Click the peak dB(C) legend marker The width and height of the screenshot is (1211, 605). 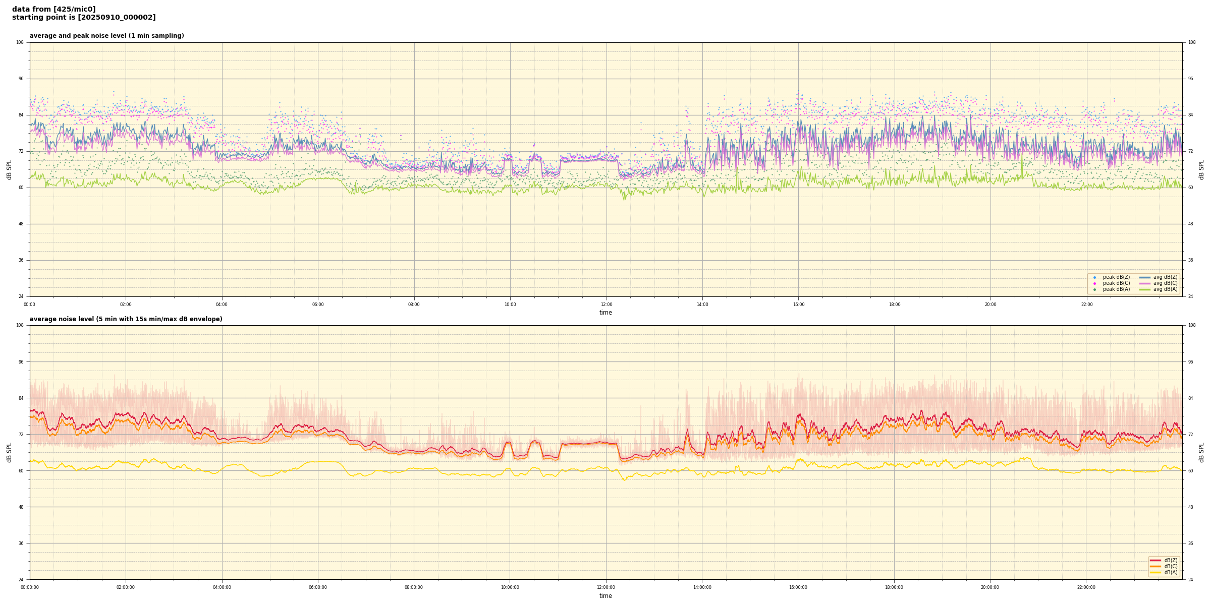1094,283
